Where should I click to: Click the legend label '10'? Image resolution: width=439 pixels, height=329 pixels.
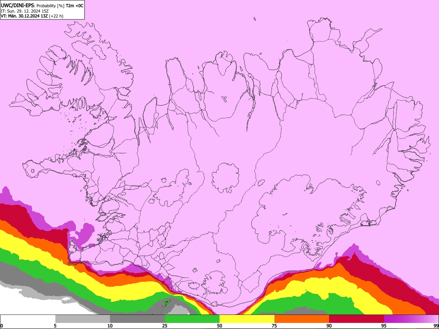[x=110, y=326]
